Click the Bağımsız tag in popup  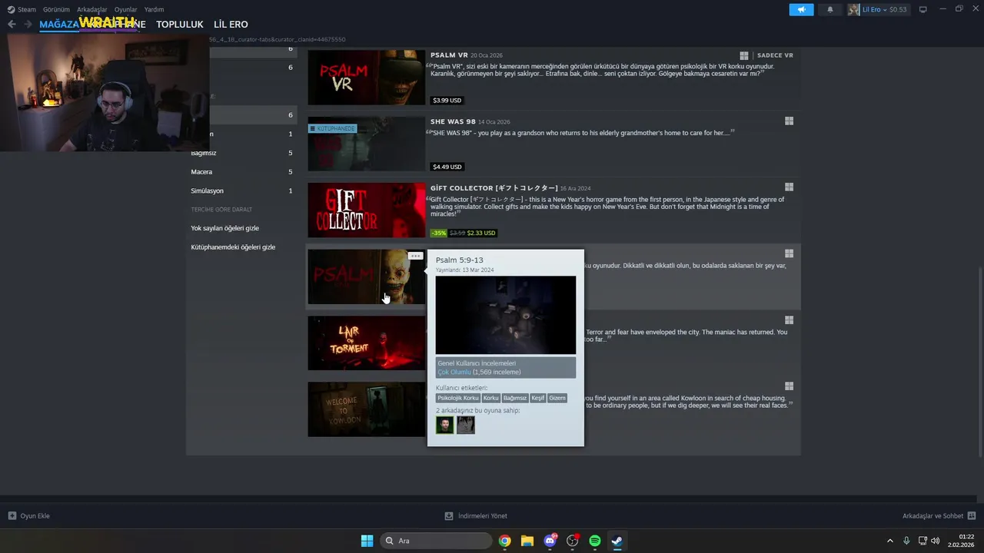(515, 398)
